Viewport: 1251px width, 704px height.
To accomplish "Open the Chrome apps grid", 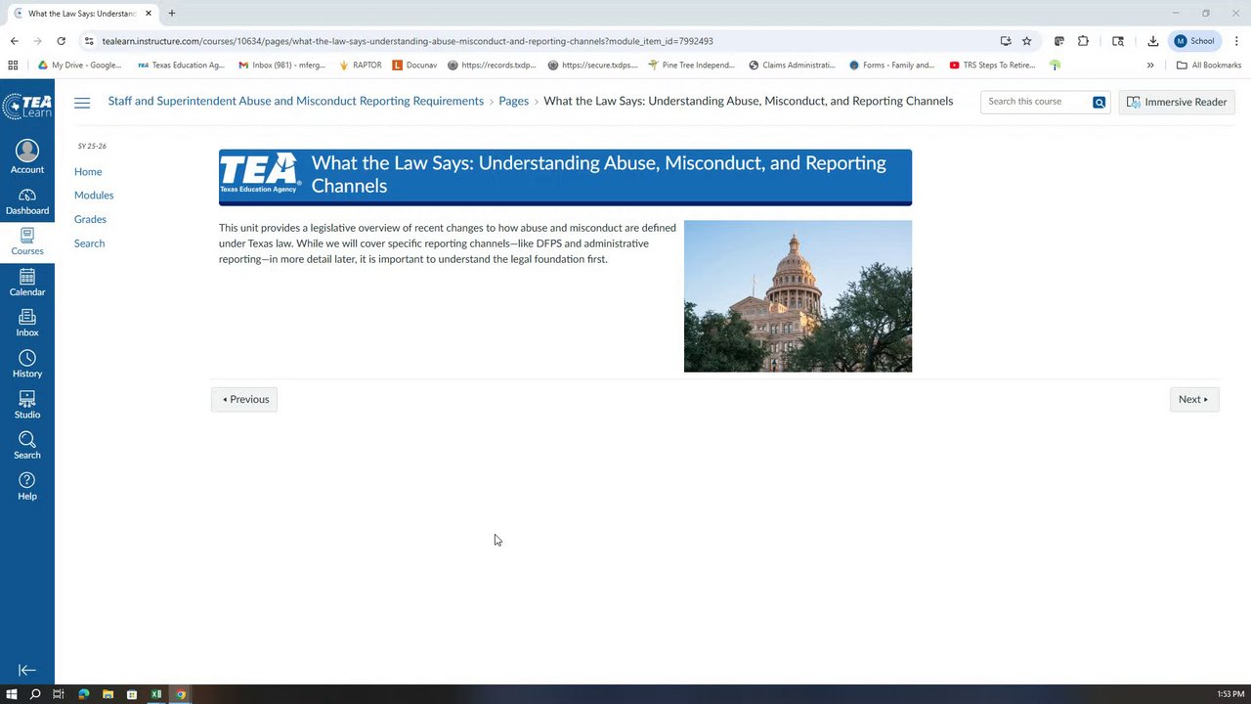I will tap(13, 66).
